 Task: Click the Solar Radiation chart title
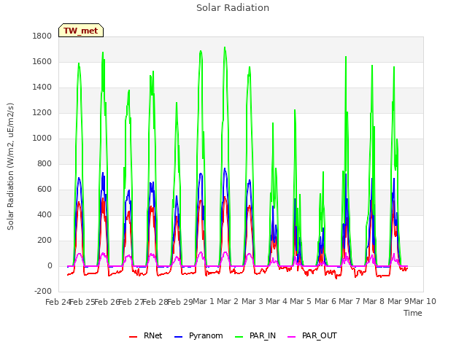tap(233, 8)
